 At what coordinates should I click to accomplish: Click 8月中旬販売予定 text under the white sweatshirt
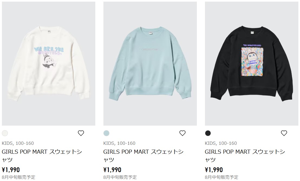tap(19, 177)
